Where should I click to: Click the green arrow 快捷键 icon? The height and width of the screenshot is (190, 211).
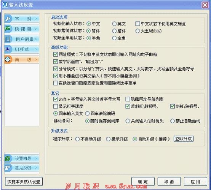[8, 28]
